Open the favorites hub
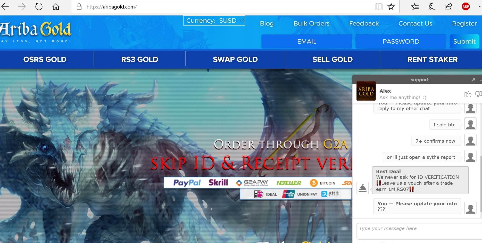 [x=415, y=6]
